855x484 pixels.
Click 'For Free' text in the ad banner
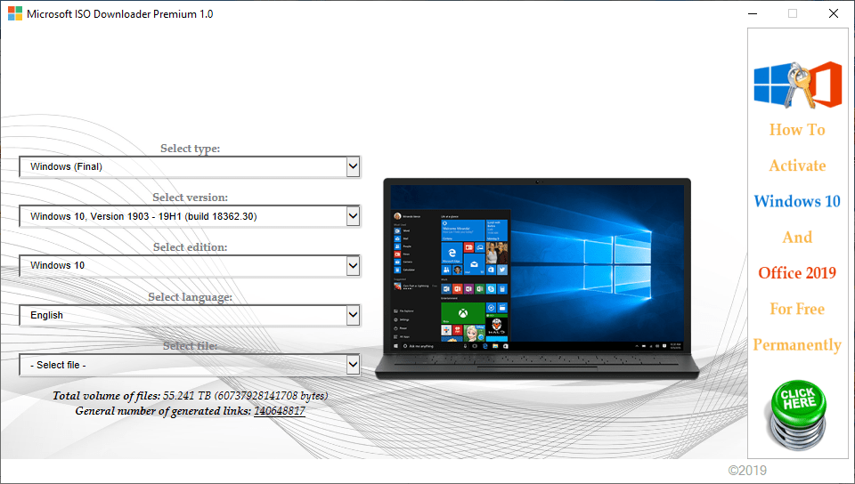coord(797,309)
